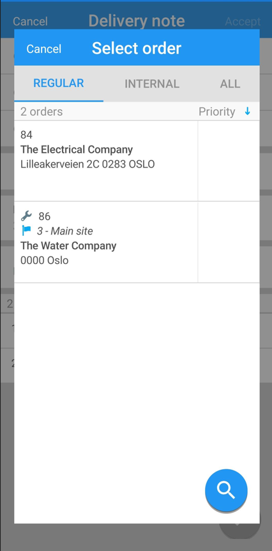Click the 0000 Oslo address line
The image size is (272, 551).
[x=45, y=260]
